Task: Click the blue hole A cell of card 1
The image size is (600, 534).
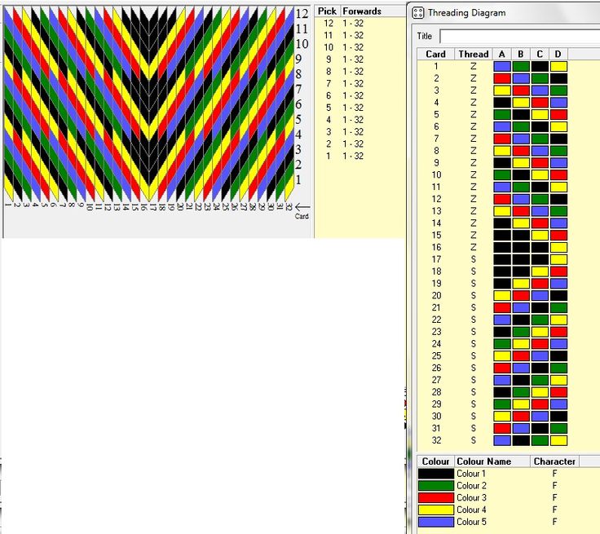Action: point(502,66)
